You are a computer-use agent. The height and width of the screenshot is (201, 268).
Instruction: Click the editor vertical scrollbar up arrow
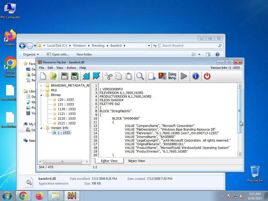tap(239, 86)
